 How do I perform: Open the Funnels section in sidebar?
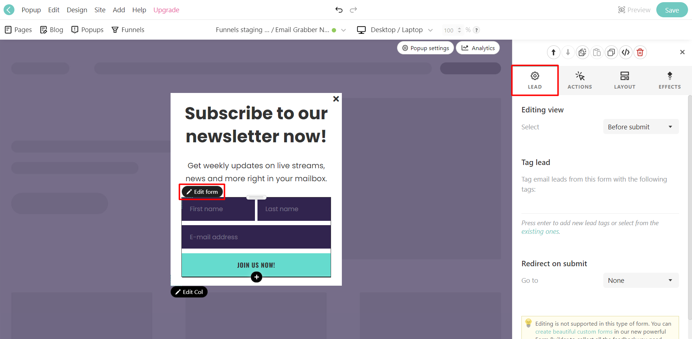[128, 30]
